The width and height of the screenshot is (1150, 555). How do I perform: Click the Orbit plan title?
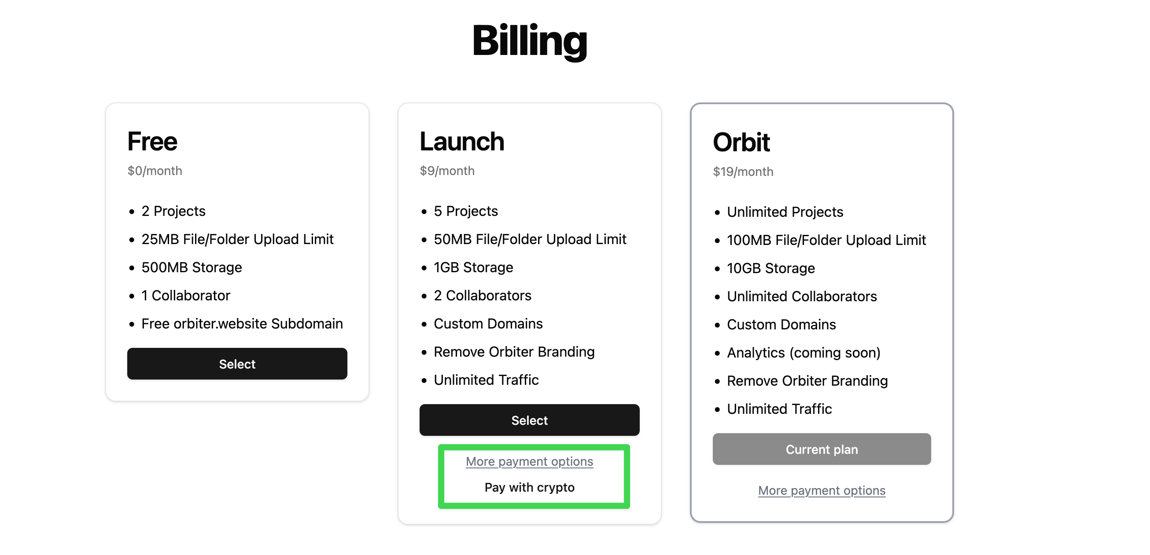click(x=741, y=142)
